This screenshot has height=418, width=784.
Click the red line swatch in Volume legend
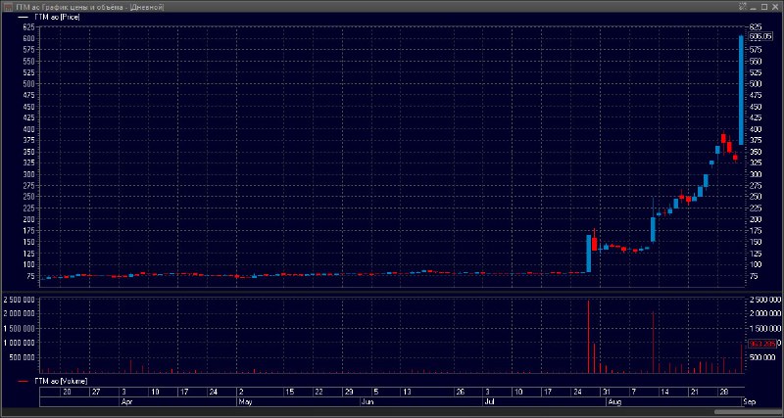tap(24, 379)
